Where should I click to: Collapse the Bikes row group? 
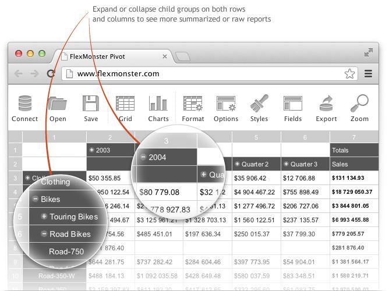click(x=36, y=198)
